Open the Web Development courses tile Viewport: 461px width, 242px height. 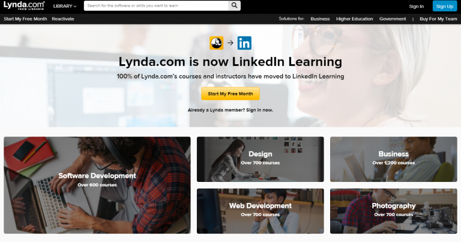coord(260,211)
